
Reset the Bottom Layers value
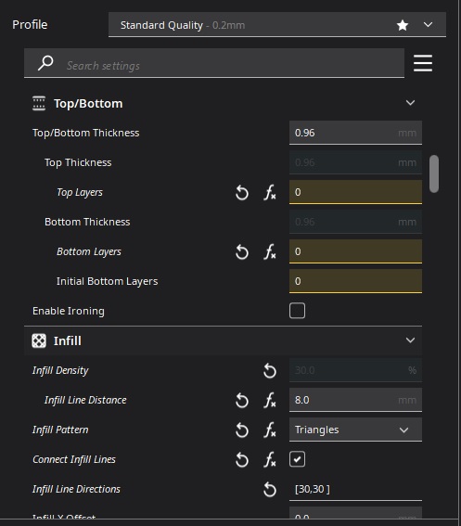tap(241, 252)
